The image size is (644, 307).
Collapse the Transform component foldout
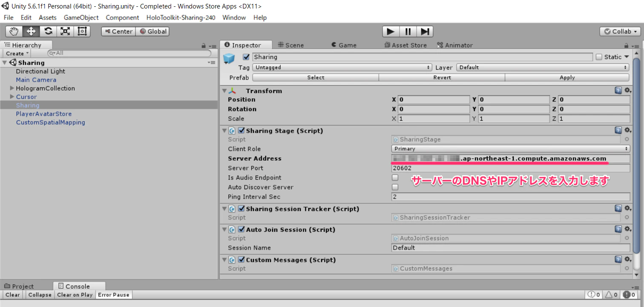(224, 91)
